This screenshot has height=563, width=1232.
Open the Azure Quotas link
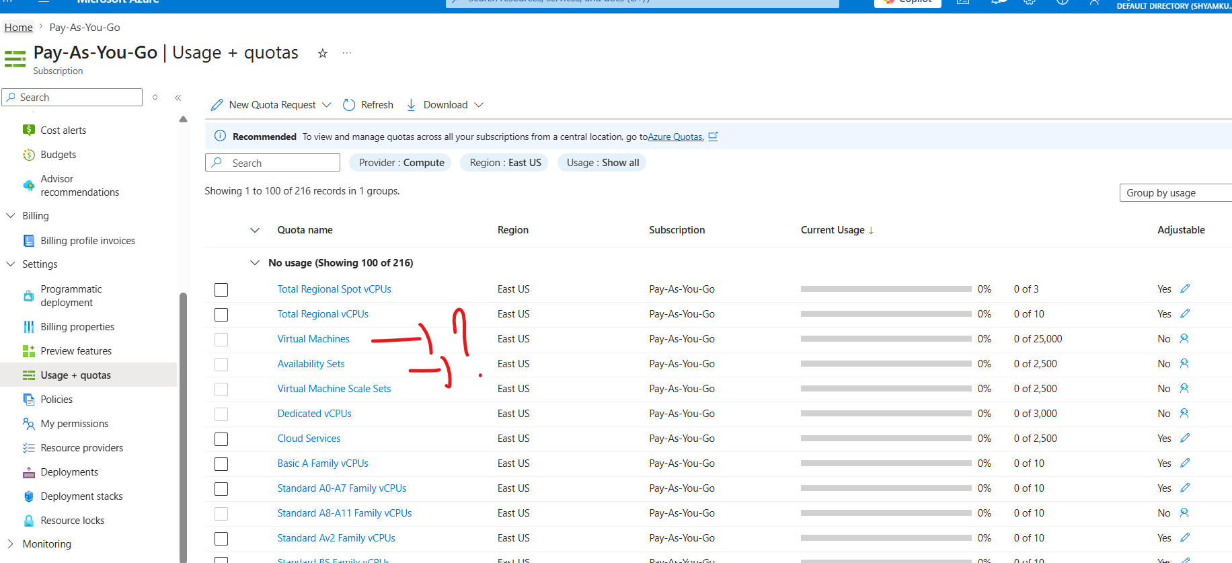tap(675, 137)
